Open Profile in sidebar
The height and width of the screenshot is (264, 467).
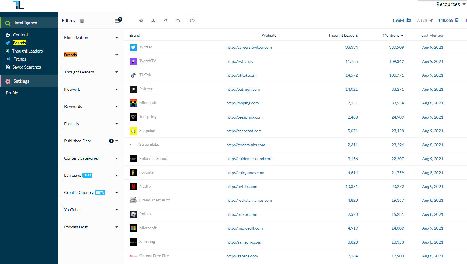12,93
